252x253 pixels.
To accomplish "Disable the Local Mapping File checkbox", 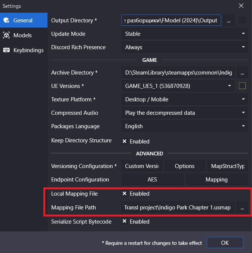I will coord(125,194).
